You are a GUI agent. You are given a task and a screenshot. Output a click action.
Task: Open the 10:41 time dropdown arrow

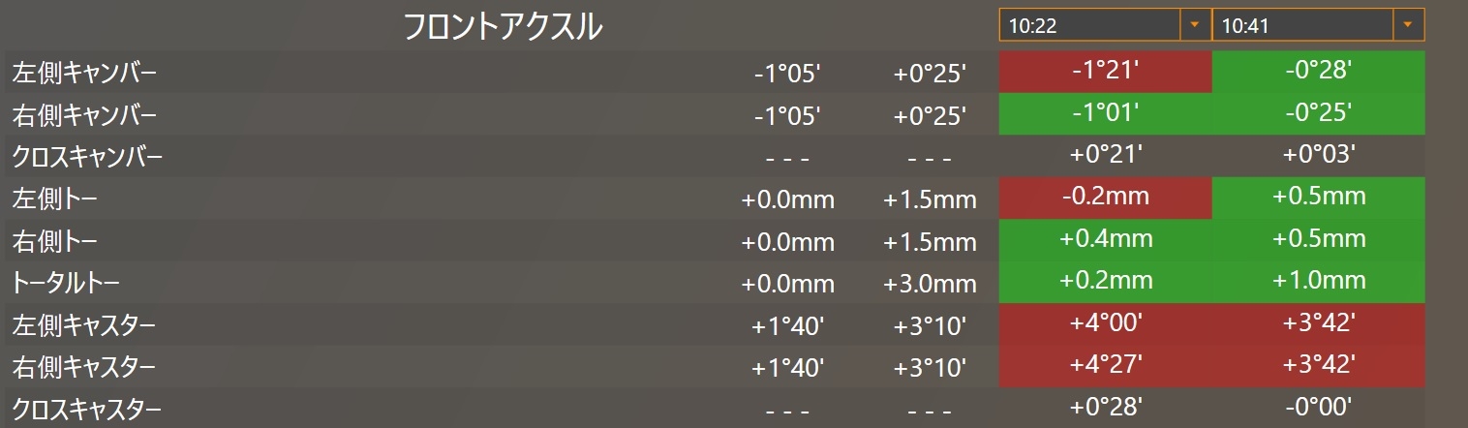[1408, 25]
